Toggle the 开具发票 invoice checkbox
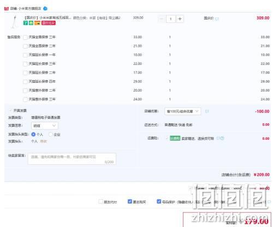 10,111
